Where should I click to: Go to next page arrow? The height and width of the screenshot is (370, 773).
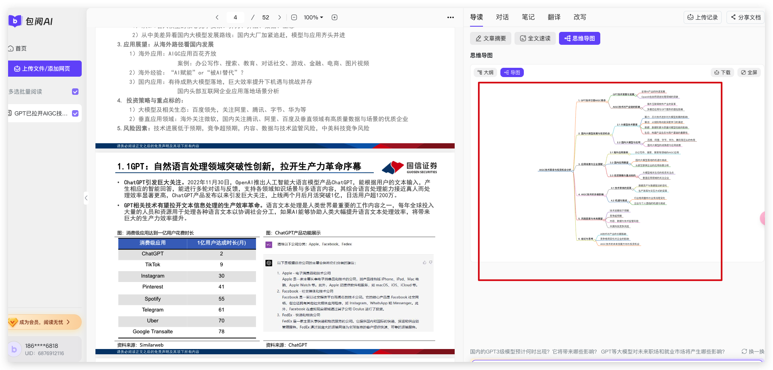click(280, 17)
